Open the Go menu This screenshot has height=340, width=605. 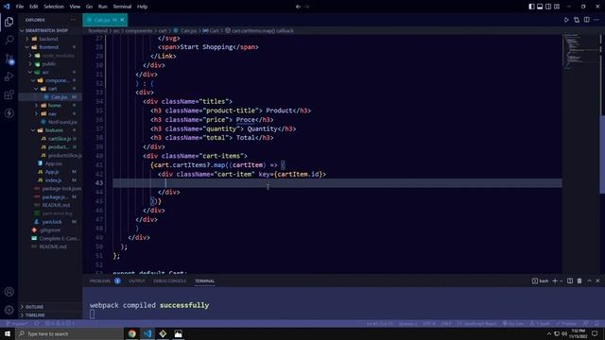(x=89, y=7)
